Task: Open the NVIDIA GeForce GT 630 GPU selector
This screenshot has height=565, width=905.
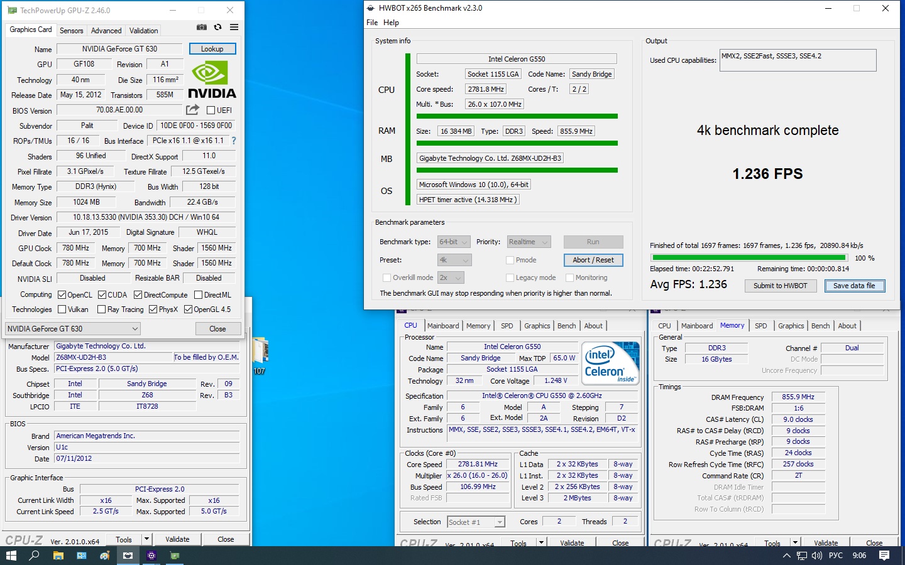Action: (72, 328)
